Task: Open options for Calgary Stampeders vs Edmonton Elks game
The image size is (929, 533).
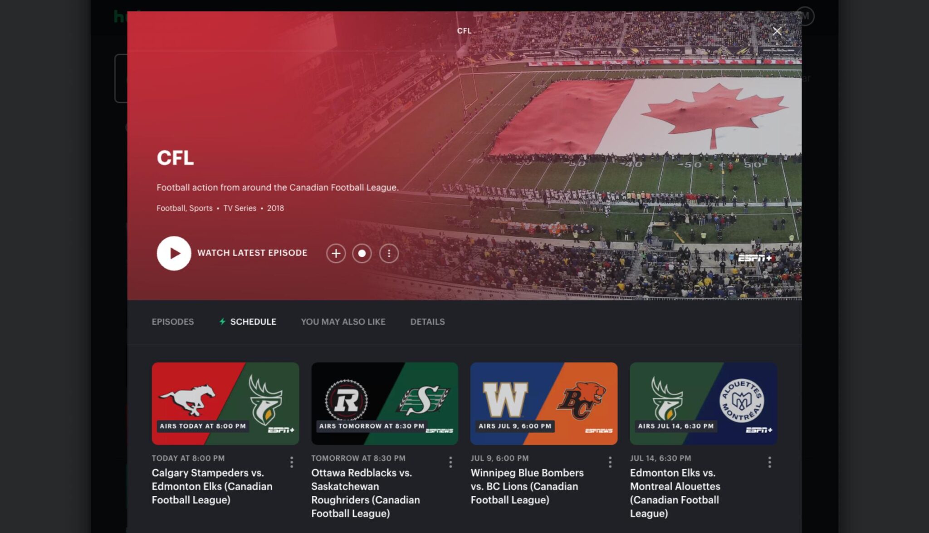Action: coord(291,462)
